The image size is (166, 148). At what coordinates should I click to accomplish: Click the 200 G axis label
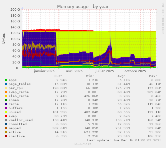coord(15,10)
